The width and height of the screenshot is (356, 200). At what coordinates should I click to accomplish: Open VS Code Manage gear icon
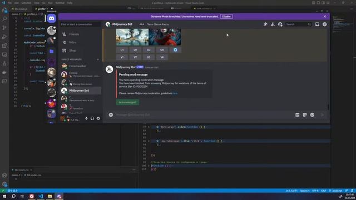(4, 184)
